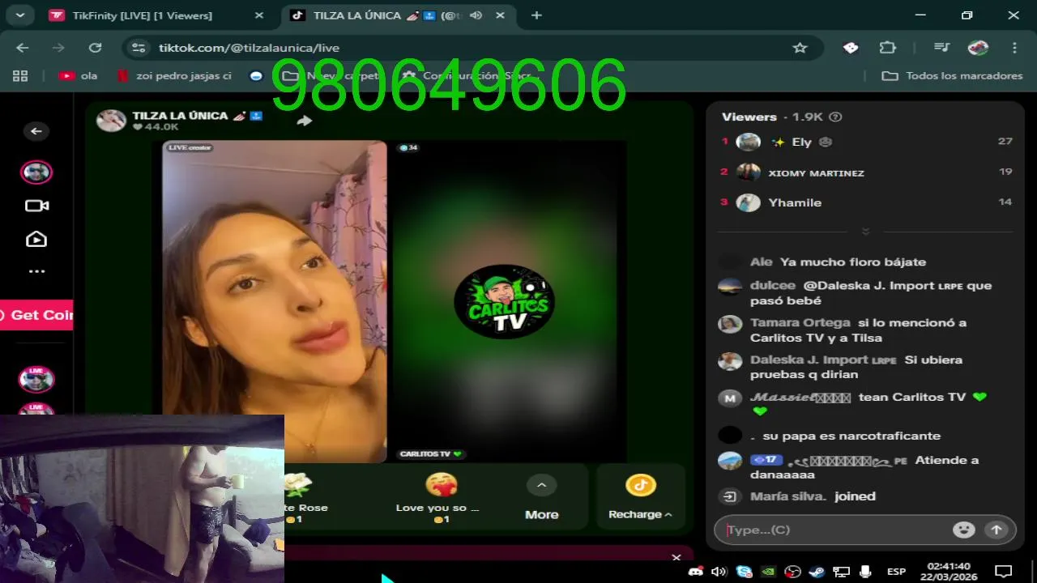Send chat message with arrow button

(996, 530)
